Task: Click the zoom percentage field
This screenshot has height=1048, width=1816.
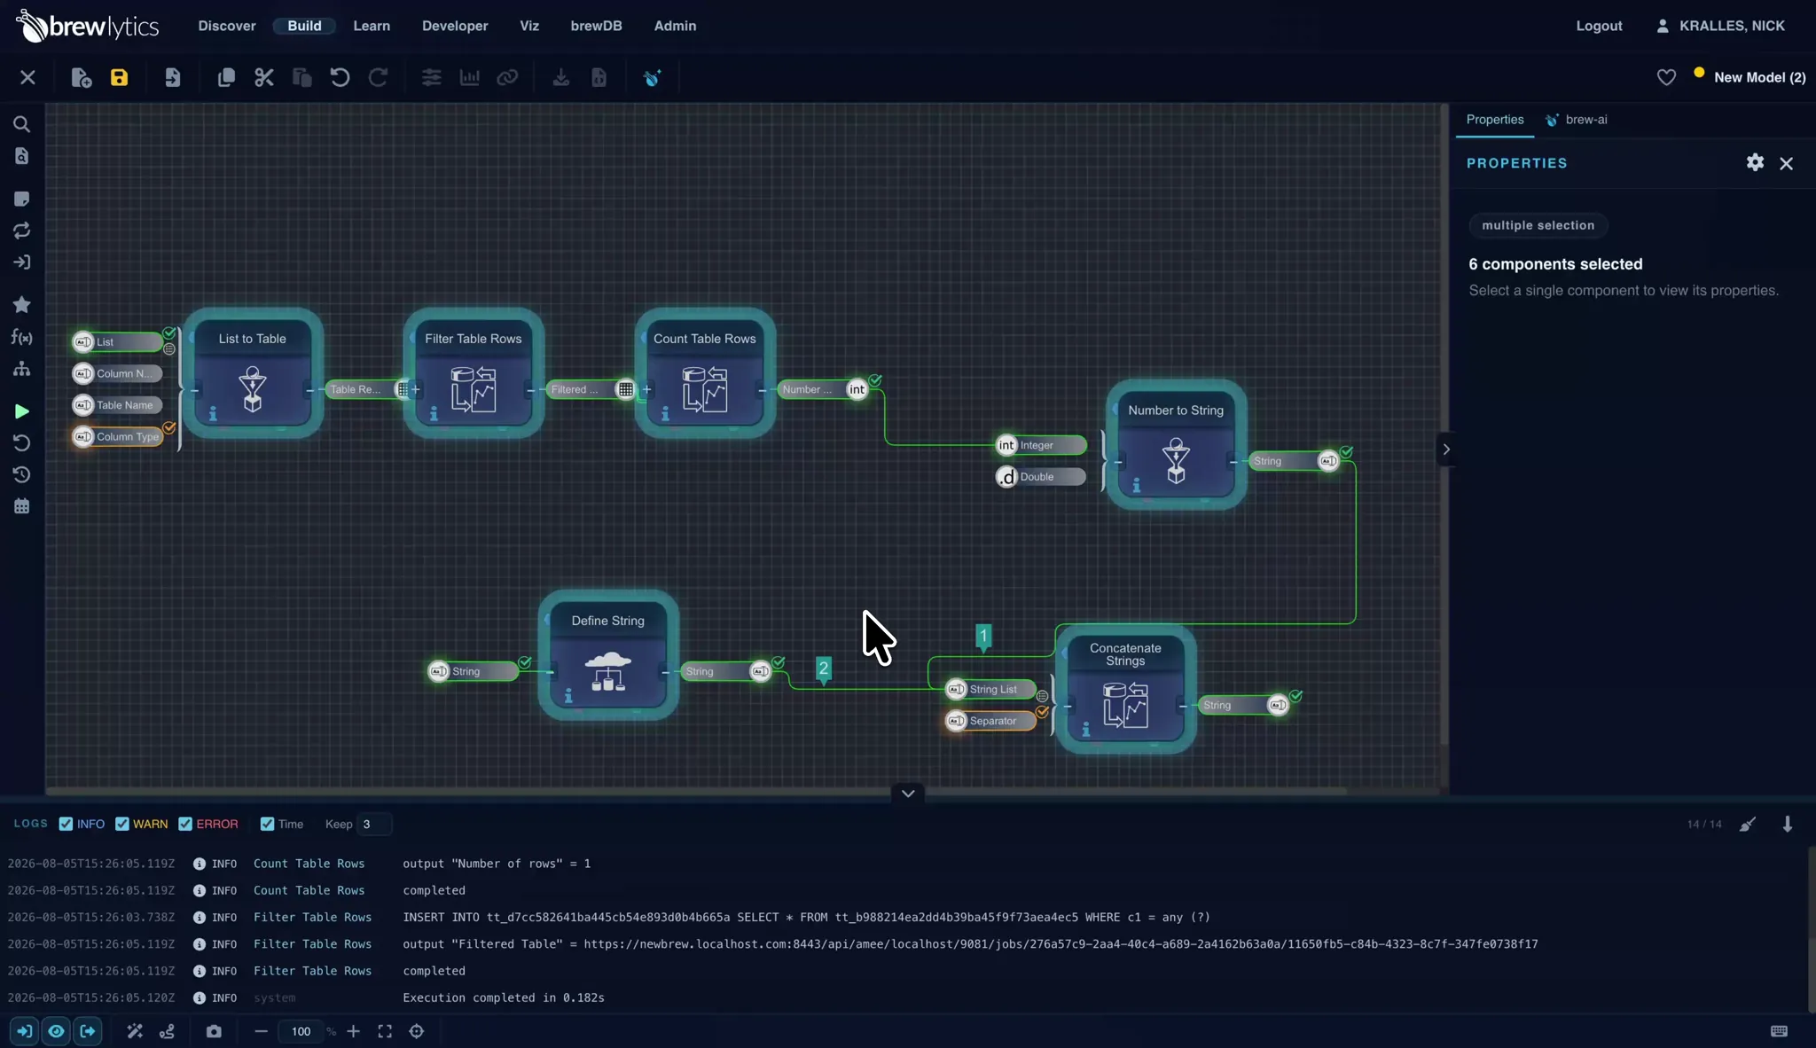Action: (x=301, y=1031)
